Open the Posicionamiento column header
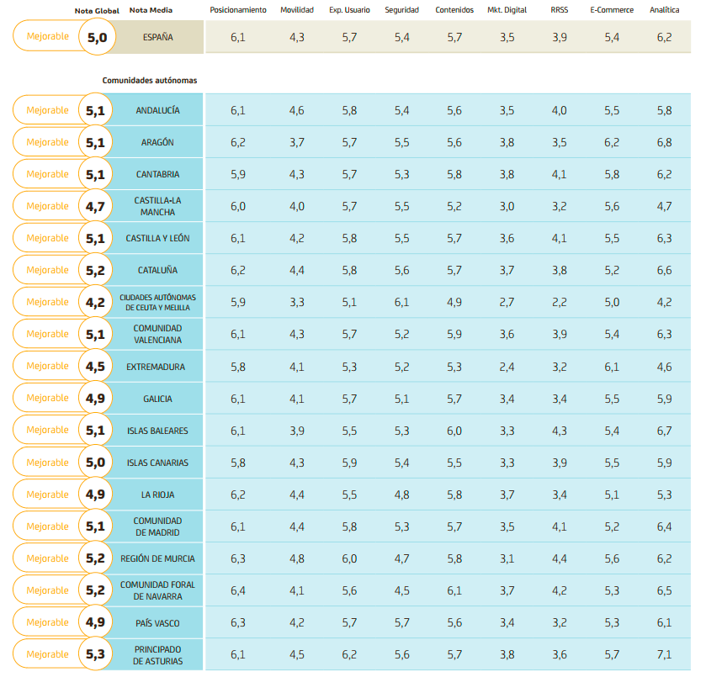Image resolution: width=706 pixels, height=677 pixels. coord(238,10)
